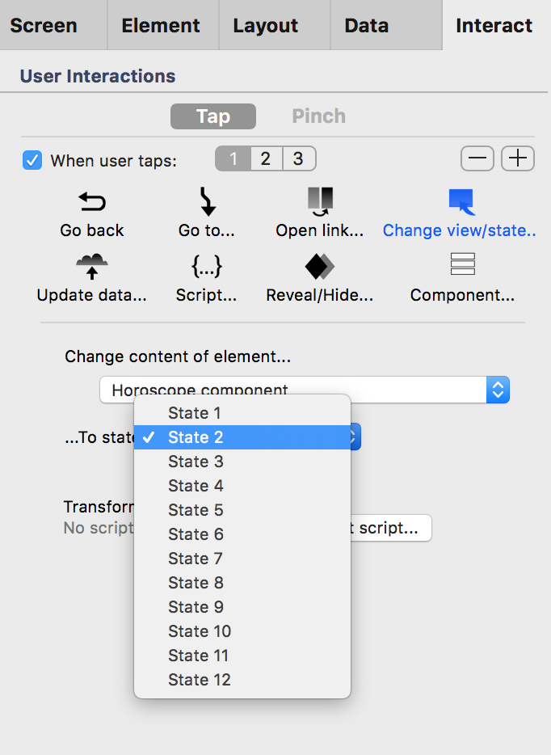551x755 pixels.
Task: Uncheck the When user taps checkbox
Action: (32, 160)
